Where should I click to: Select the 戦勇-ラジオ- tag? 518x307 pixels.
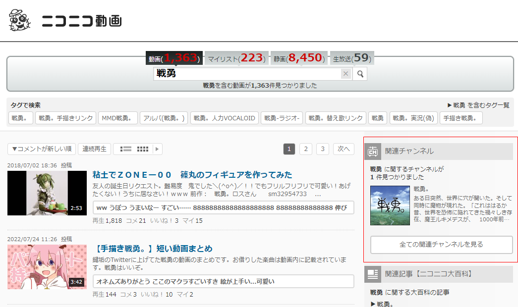click(x=282, y=118)
